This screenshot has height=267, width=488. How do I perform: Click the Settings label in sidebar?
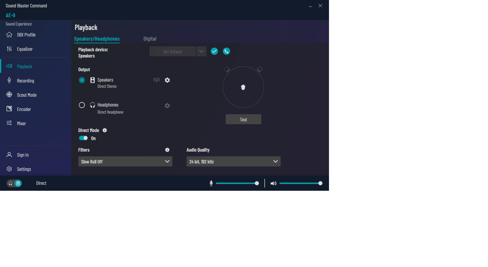click(x=24, y=169)
